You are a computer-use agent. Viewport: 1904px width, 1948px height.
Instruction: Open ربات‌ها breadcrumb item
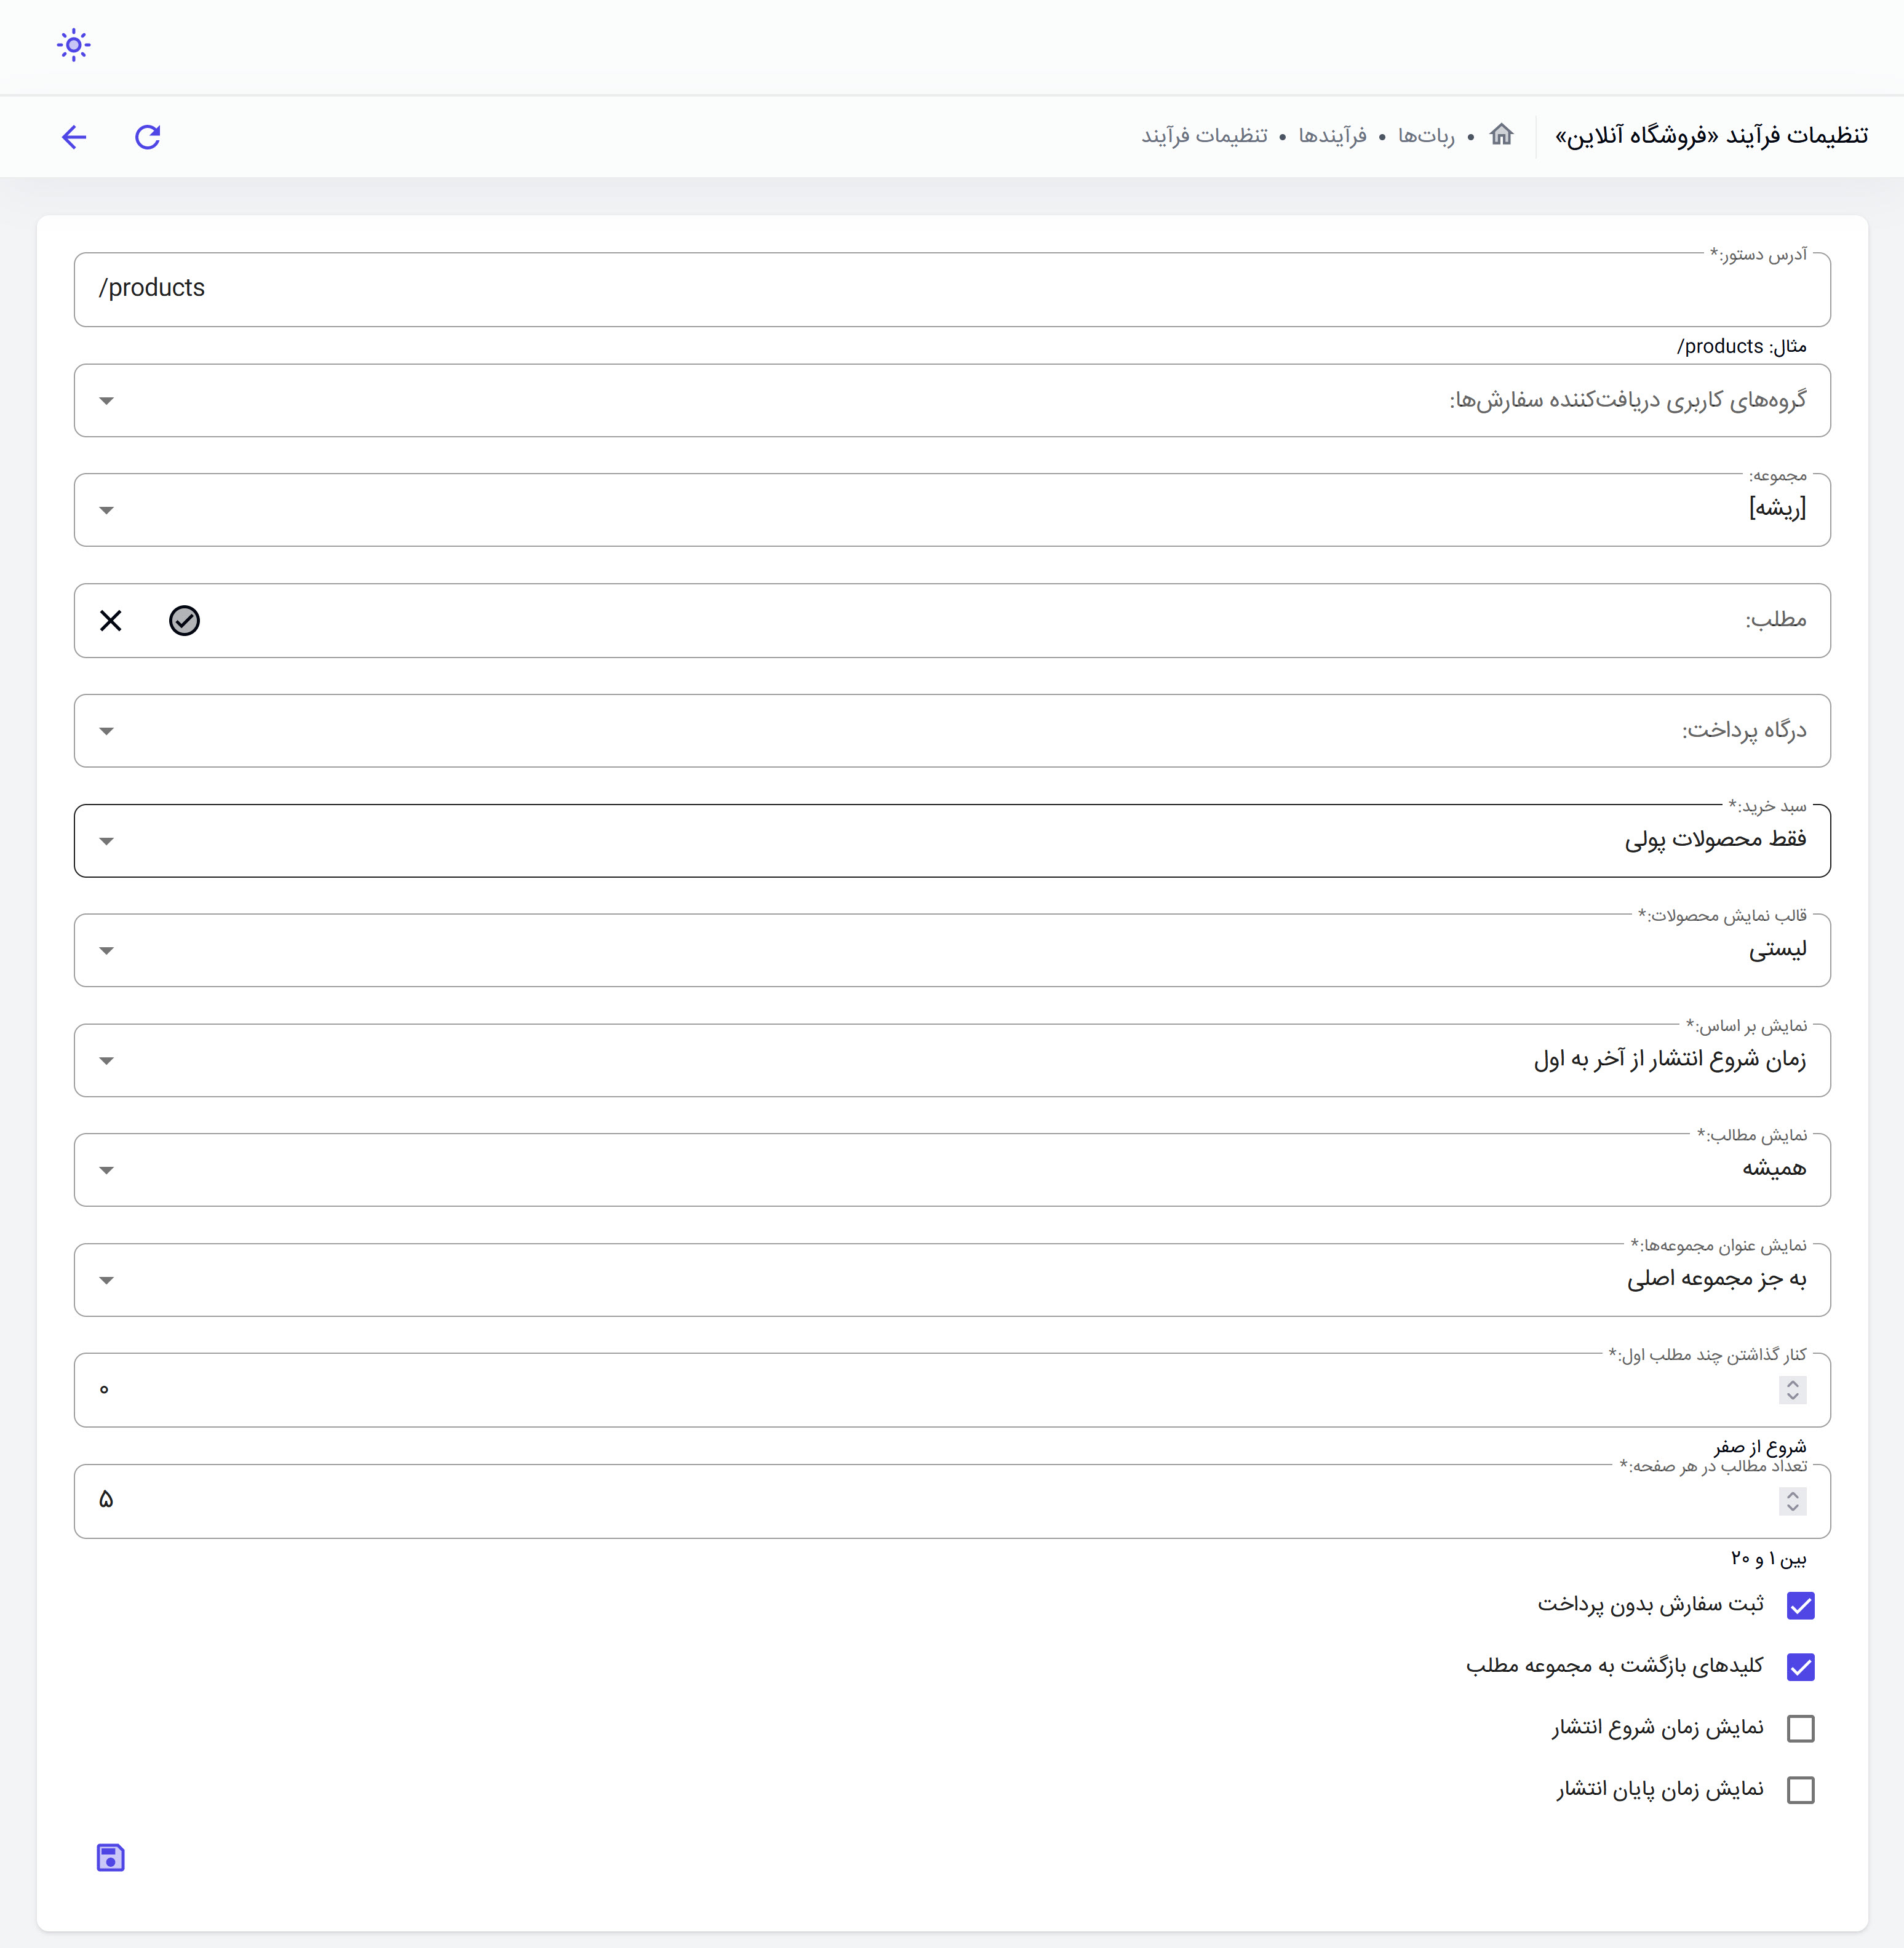[1426, 136]
